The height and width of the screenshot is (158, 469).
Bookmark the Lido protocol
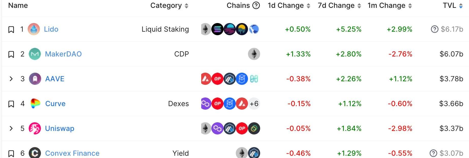tap(11, 29)
